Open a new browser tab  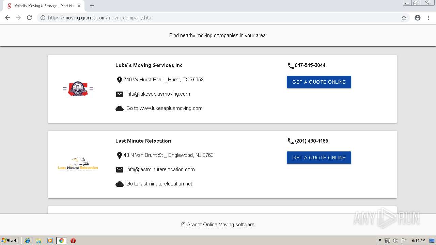[x=92, y=6]
